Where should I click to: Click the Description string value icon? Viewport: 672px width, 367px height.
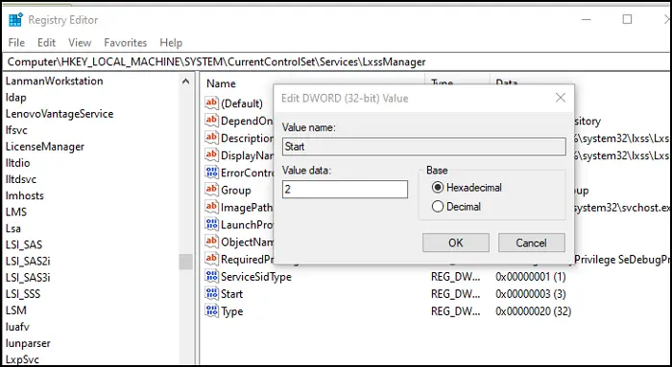tap(211, 138)
